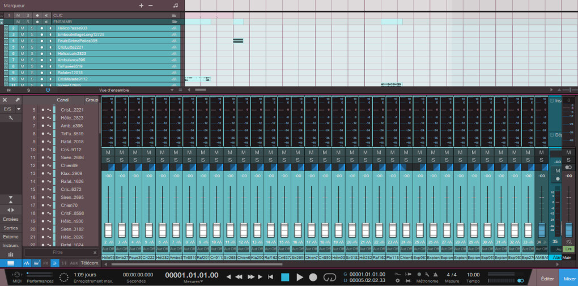Open the Sorties section
Viewport: 578px width, 286px height.
(11, 228)
